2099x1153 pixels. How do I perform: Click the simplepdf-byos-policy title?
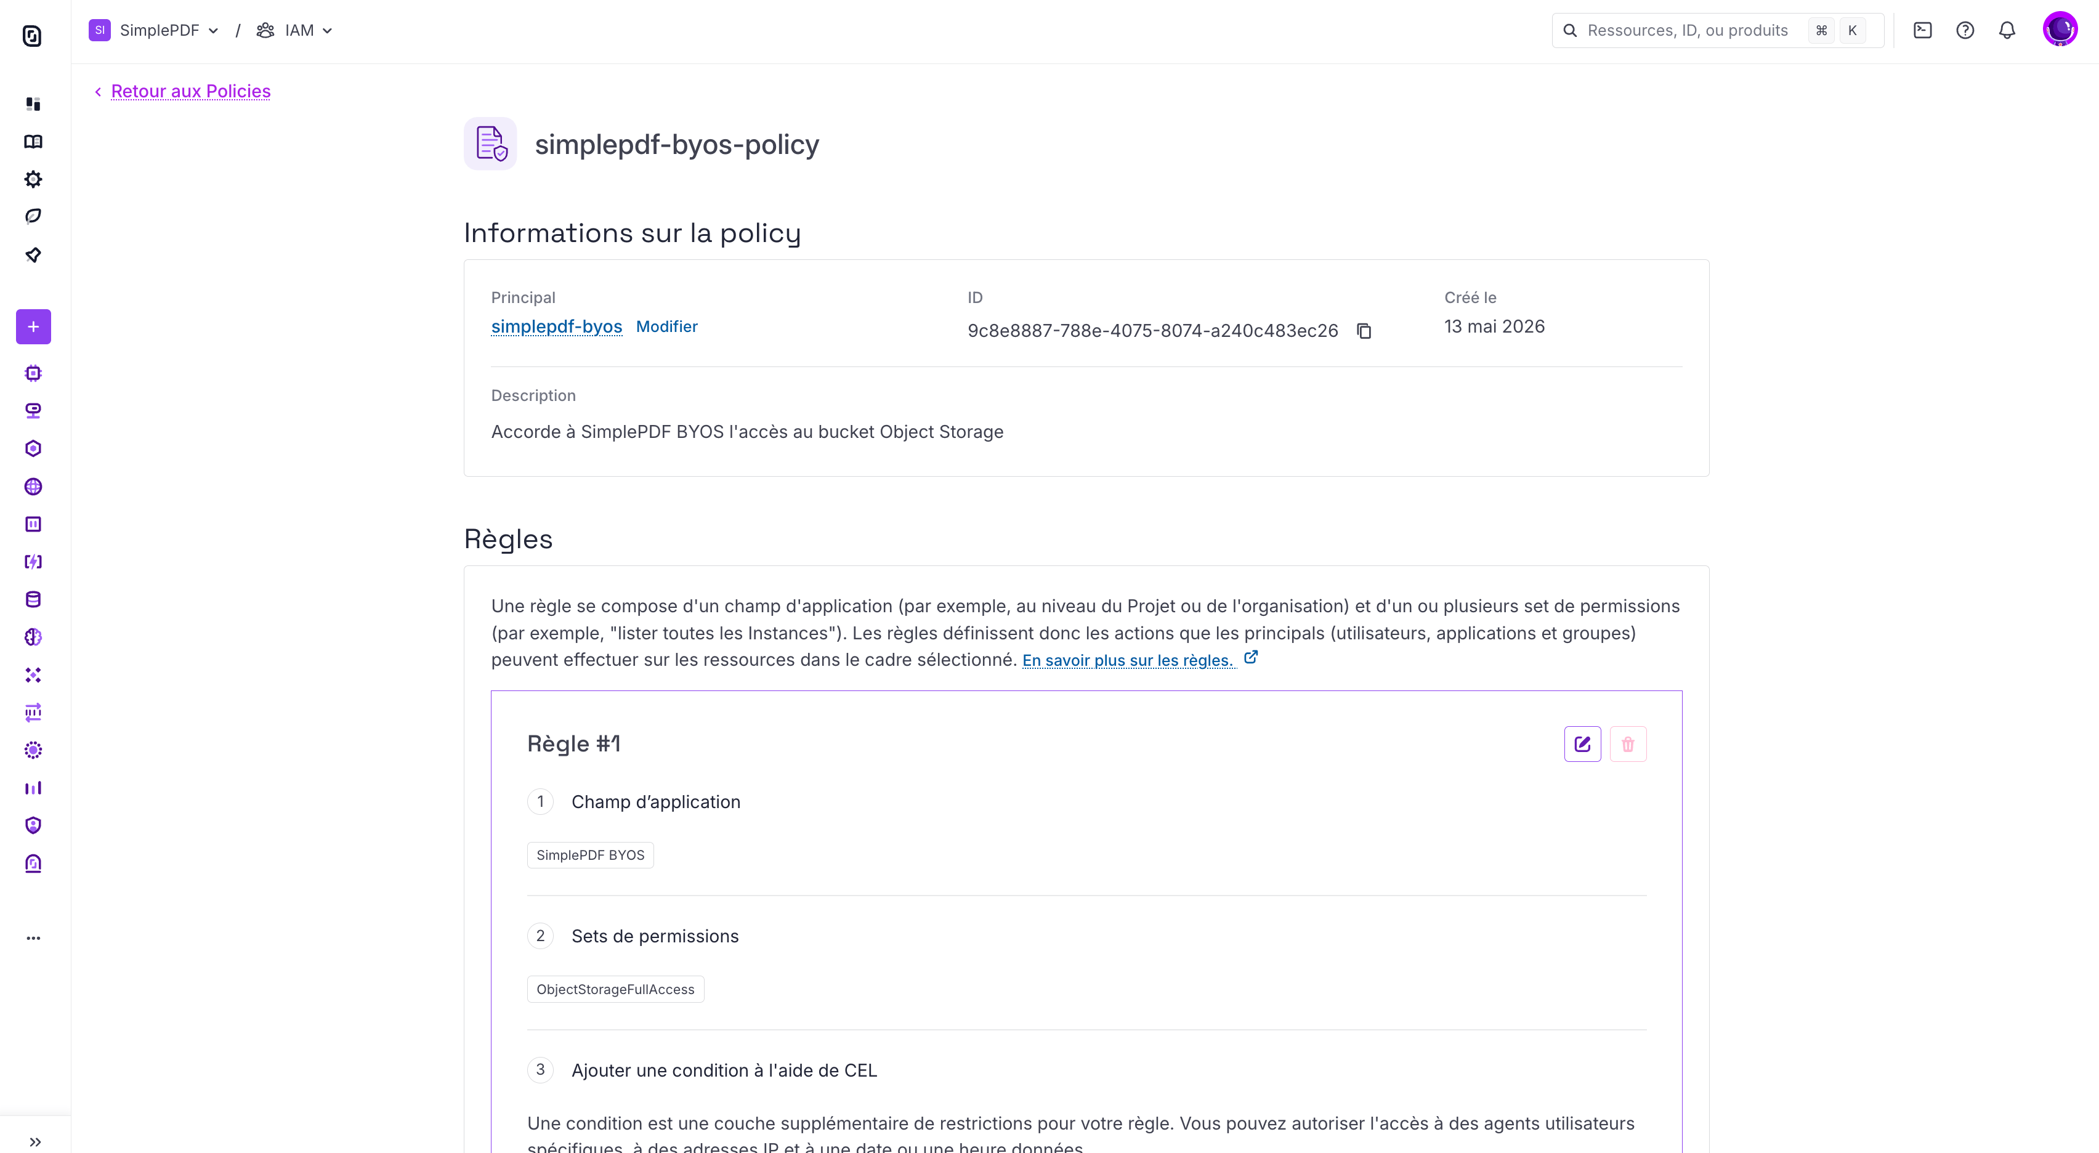click(676, 144)
